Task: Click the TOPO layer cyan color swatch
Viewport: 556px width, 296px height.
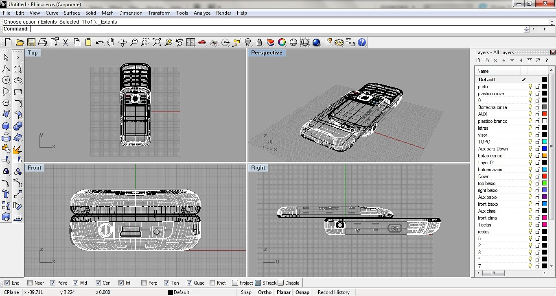Action: (x=545, y=142)
